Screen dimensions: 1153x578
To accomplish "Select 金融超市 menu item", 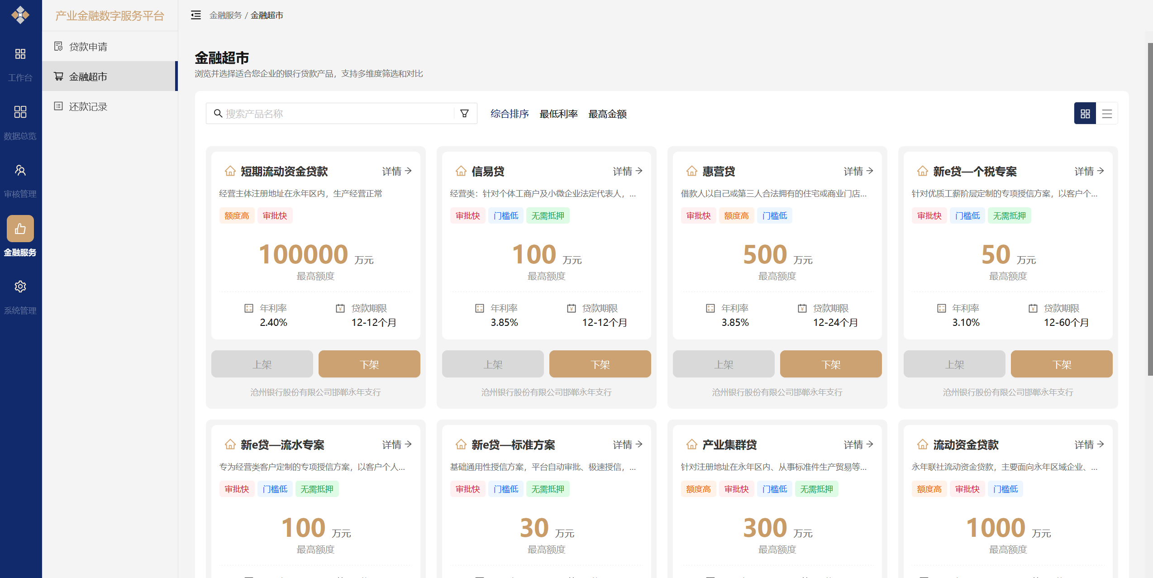I will (x=110, y=76).
